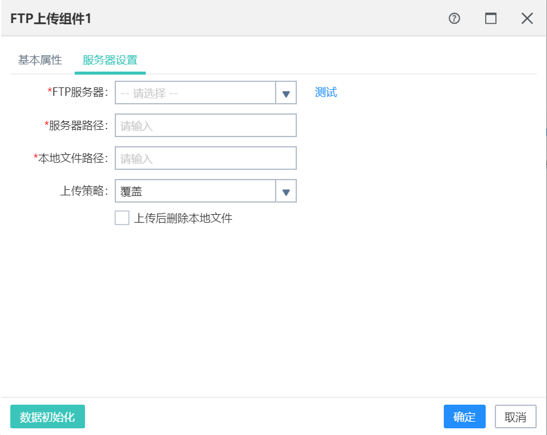Switch to the 基本属性 tab
This screenshot has width=547, height=435.
pyautogui.click(x=40, y=60)
